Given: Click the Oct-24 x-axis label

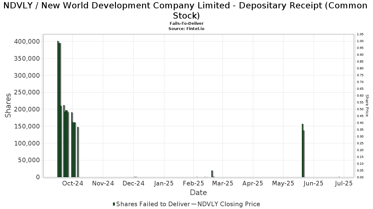Looking at the screenshot, I should [x=73, y=183].
